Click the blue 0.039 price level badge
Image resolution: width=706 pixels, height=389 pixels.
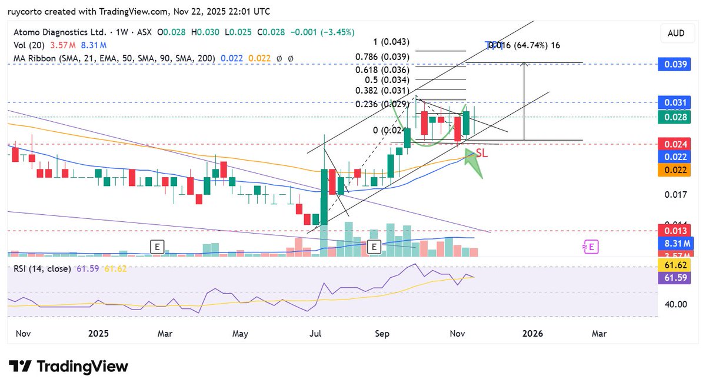[675, 65]
